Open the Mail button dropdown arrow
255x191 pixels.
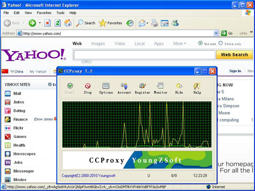point(147,23)
